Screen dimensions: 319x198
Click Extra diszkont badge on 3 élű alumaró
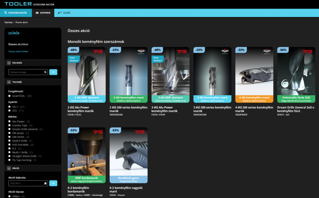[x=157, y=59]
